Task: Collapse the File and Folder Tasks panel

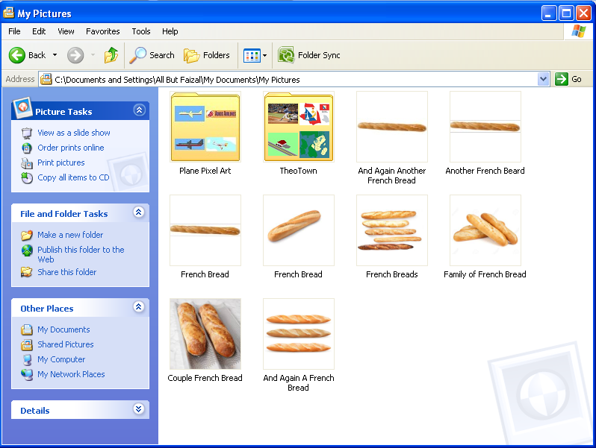Action: (139, 212)
